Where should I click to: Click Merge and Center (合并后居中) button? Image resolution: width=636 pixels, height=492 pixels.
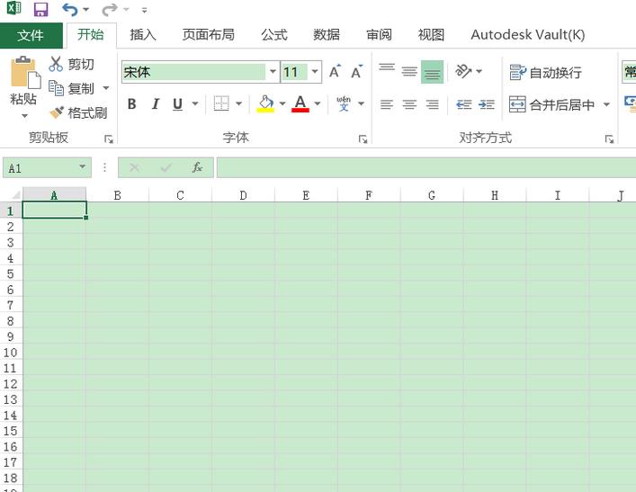pos(552,105)
